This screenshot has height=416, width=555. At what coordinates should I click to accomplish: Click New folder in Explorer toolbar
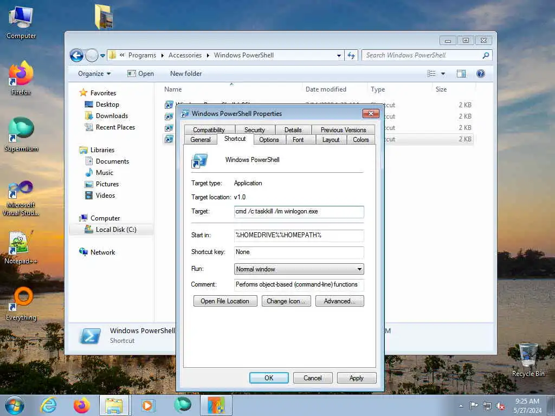click(x=186, y=74)
